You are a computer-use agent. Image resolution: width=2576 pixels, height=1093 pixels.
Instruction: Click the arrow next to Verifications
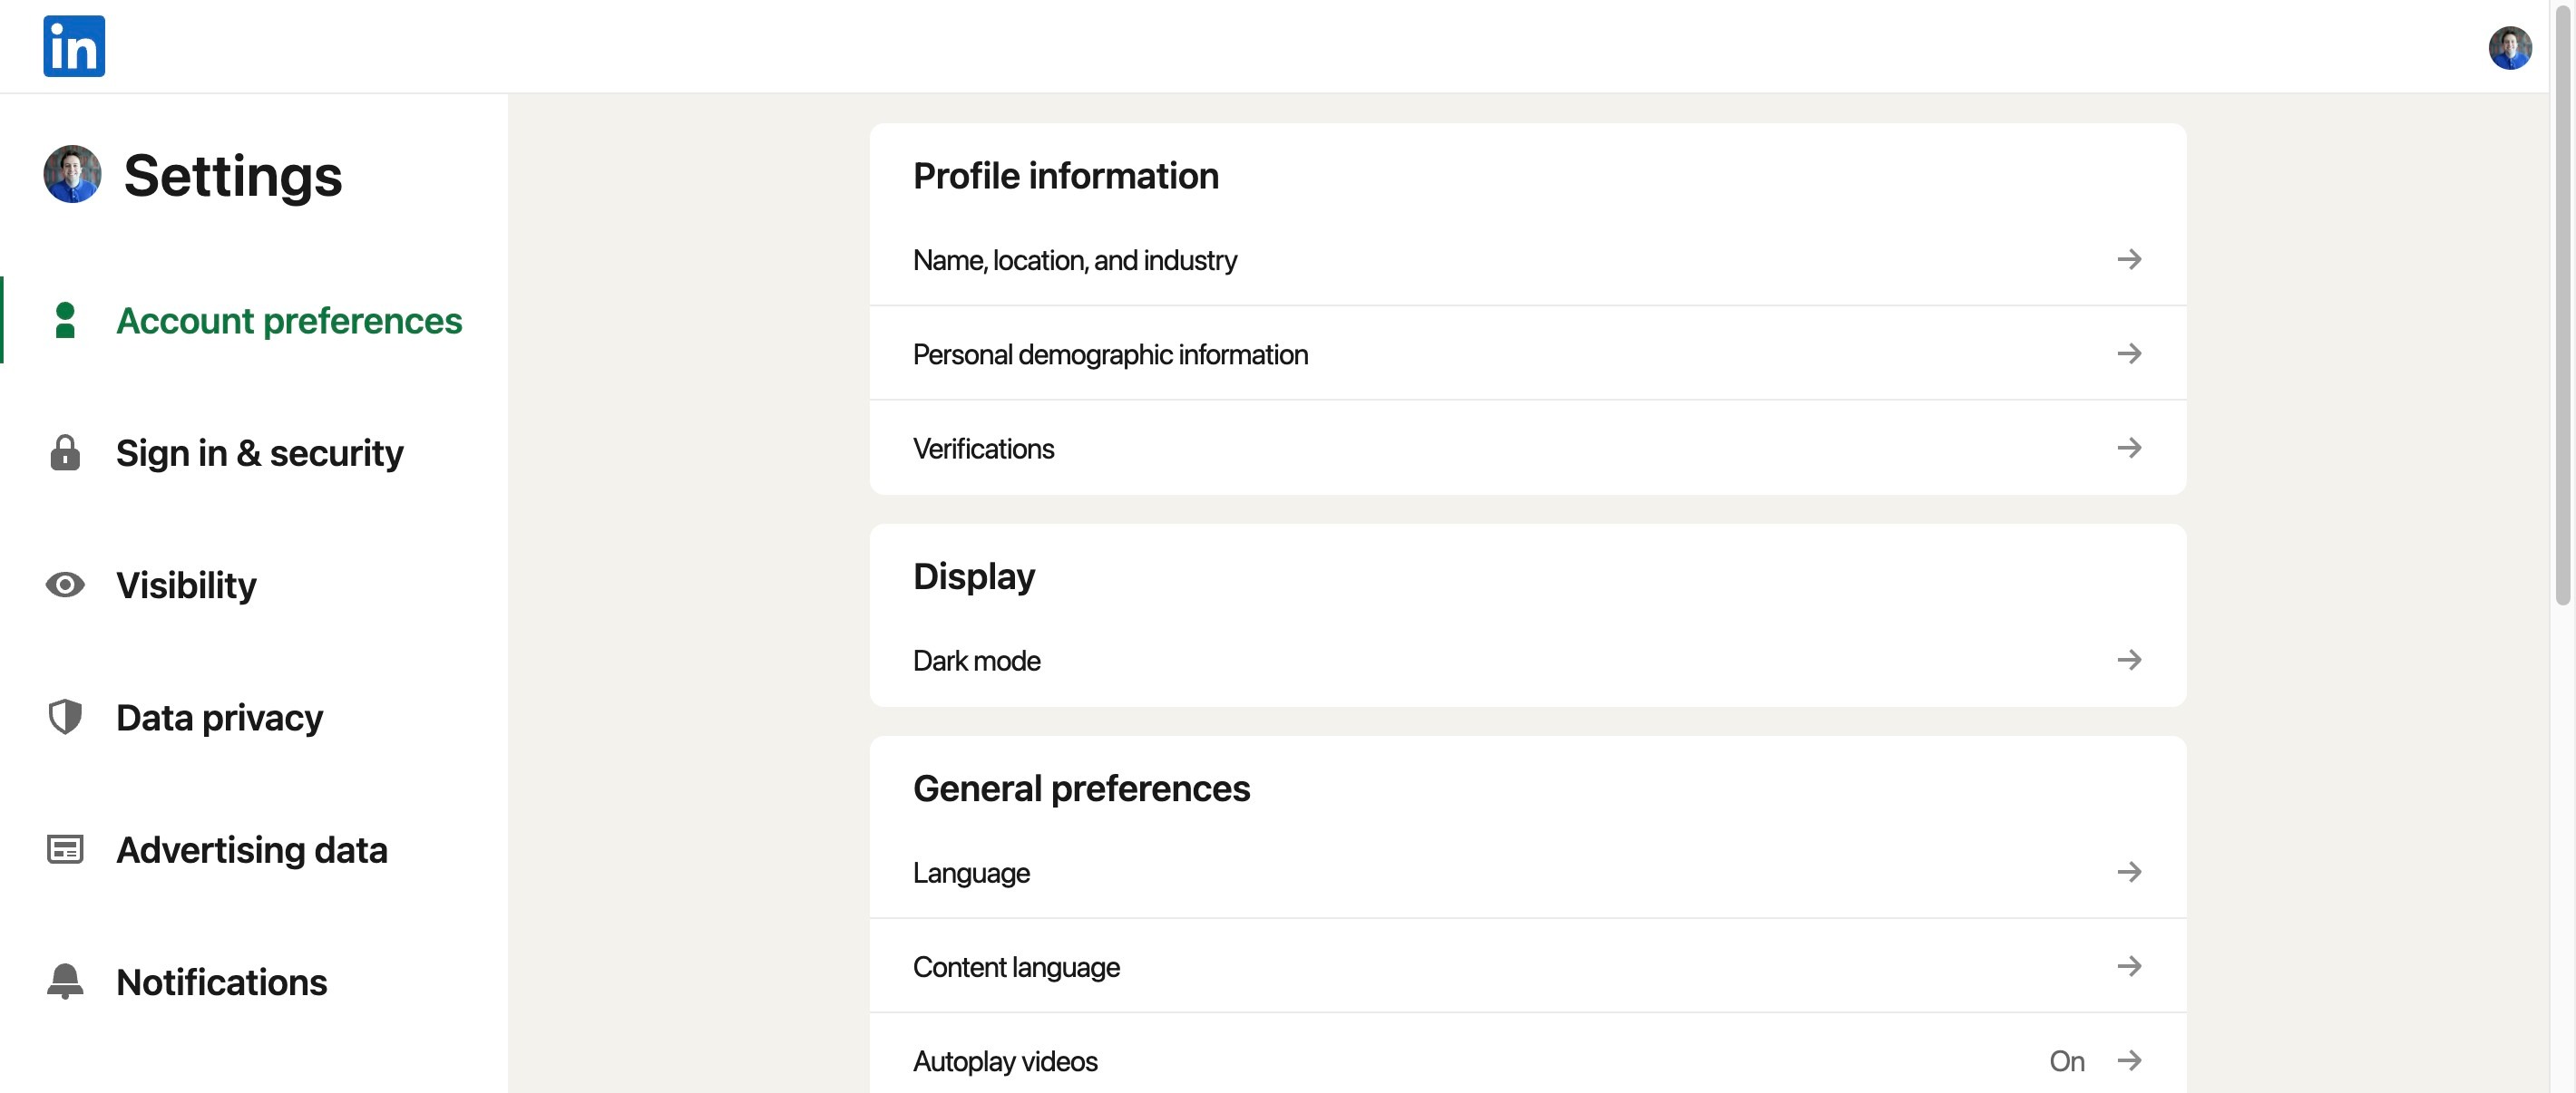point(2129,448)
